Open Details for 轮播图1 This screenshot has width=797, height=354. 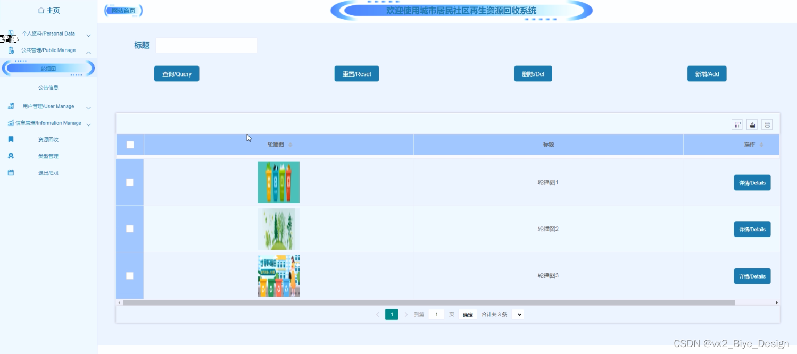point(752,182)
